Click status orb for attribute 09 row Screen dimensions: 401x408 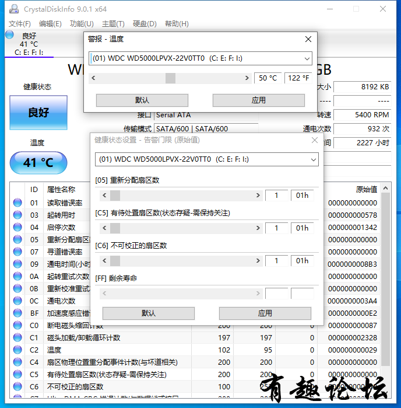click(x=17, y=264)
